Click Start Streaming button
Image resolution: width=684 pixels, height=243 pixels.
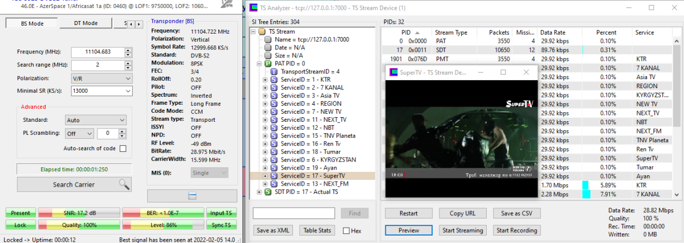click(x=462, y=230)
